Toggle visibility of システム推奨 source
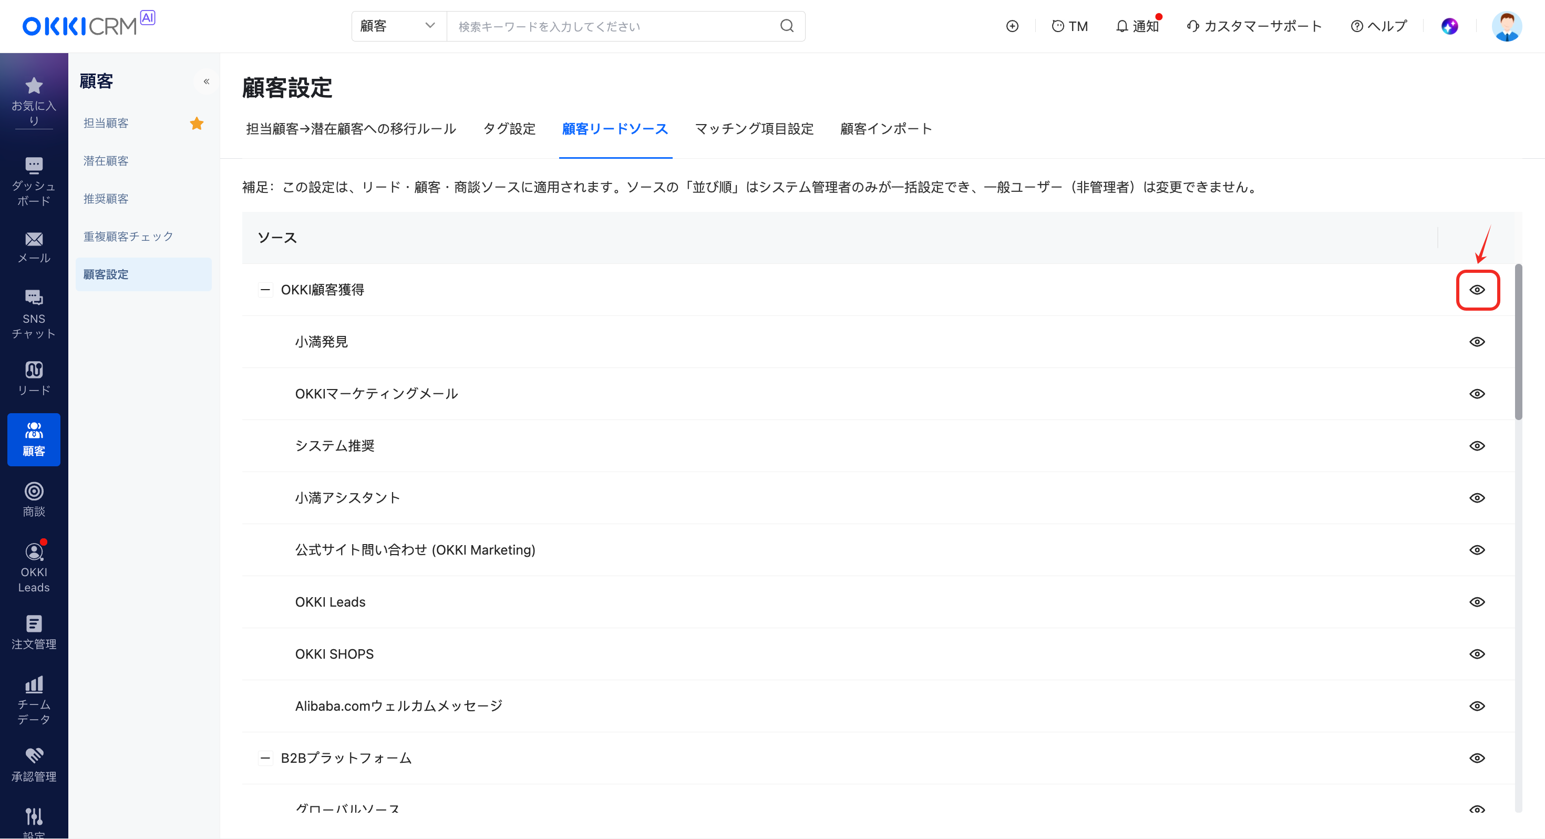The image size is (1545, 839). pos(1477,446)
